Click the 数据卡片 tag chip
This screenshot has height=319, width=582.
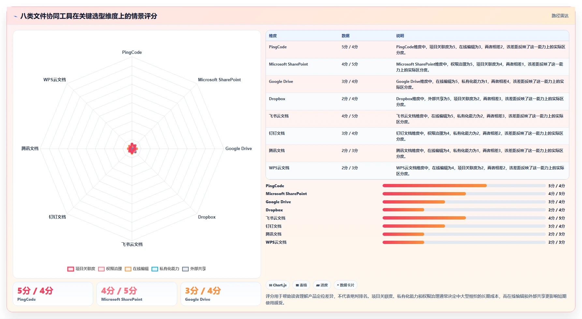pos(345,285)
